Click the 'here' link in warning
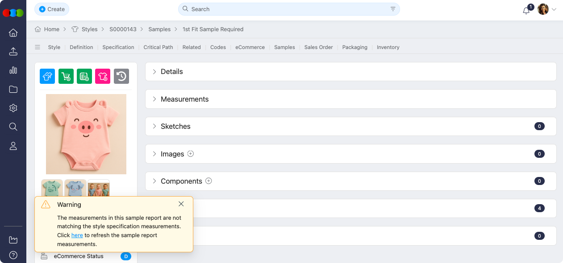The height and width of the screenshot is (263, 563). pyautogui.click(x=77, y=235)
